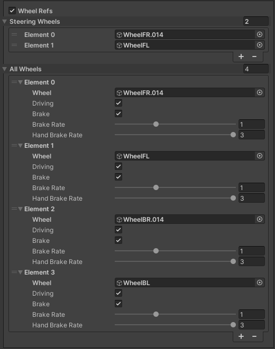Click Brake Rate value field of Element 0
Image resolution: width=275 pixels, height=349 pixels.
[252, 124]
